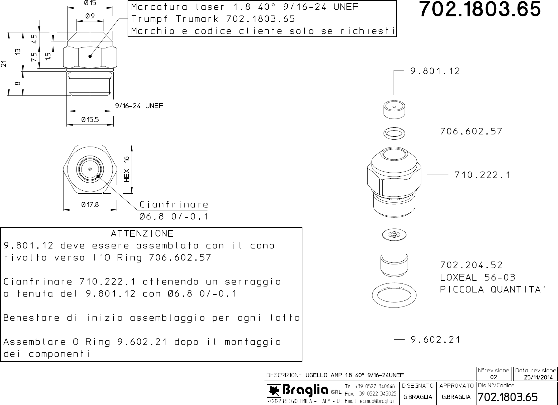The image size is (558, 405).
Task: Click the large 702.1803.65 drawing number title
Action: (479, 9)
